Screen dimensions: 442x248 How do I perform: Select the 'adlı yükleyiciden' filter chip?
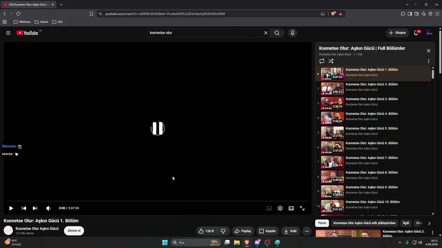coord(364,223)
